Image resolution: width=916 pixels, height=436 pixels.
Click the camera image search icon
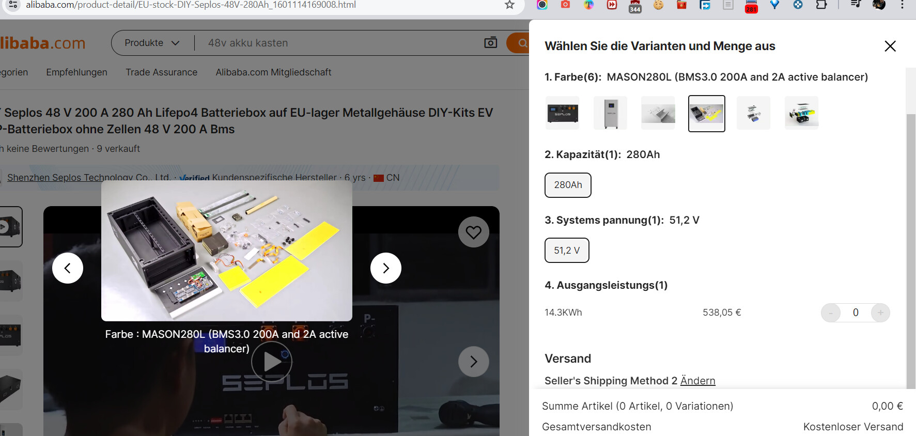click(490, 43)
